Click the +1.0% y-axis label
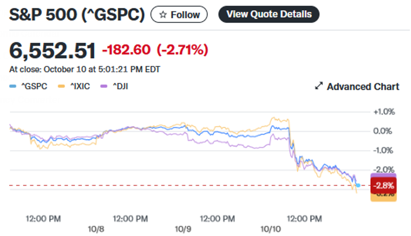Image resolution: width=411 pixels, height=236 pixels. [x=384, y=112]
